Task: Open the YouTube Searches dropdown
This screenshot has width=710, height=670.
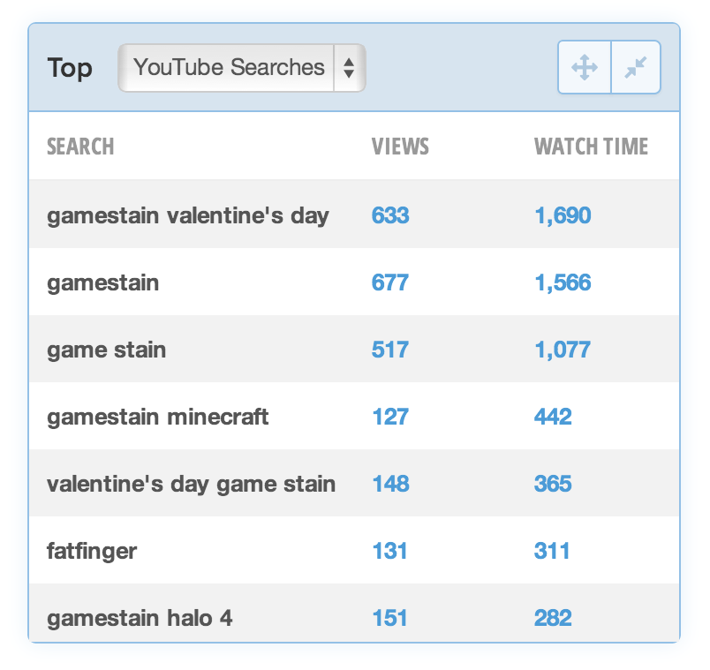Action: (x=242, y=67)
